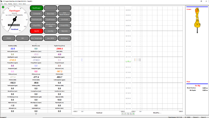
Task: Open the Display menu
Action: (x=10, y=4)
